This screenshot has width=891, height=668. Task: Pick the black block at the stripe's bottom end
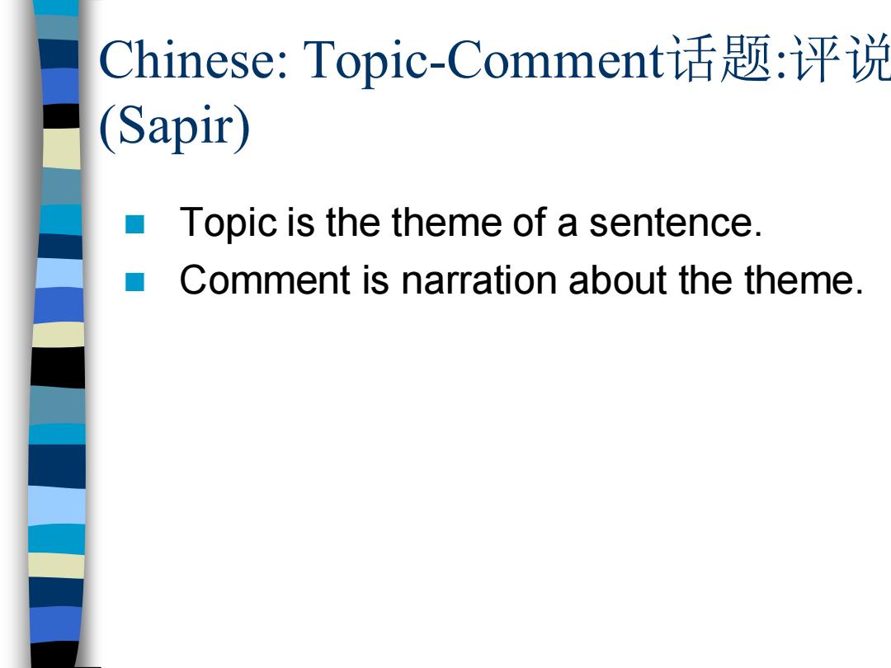54,654
